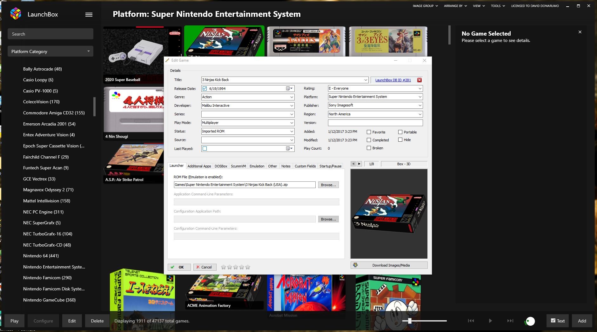
Task: Open the LaunchBox hamburger menu
Action: tap(89, 15)
